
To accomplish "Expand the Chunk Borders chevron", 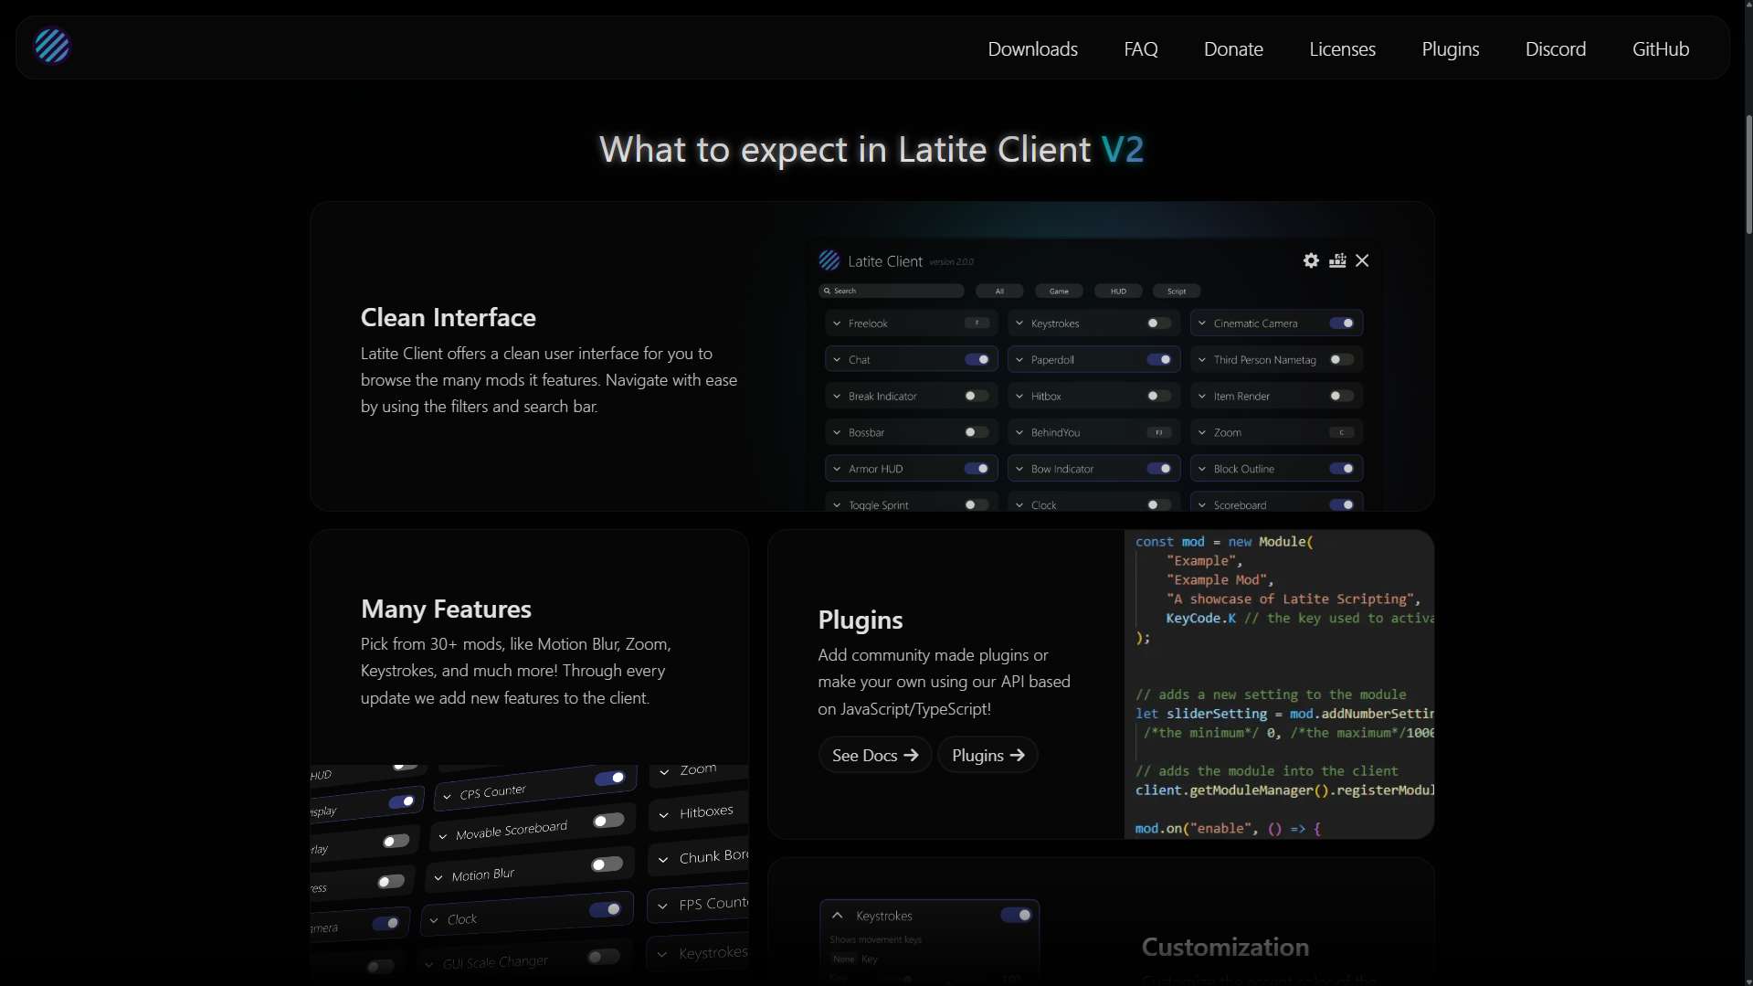I will (x=663, y=860).
